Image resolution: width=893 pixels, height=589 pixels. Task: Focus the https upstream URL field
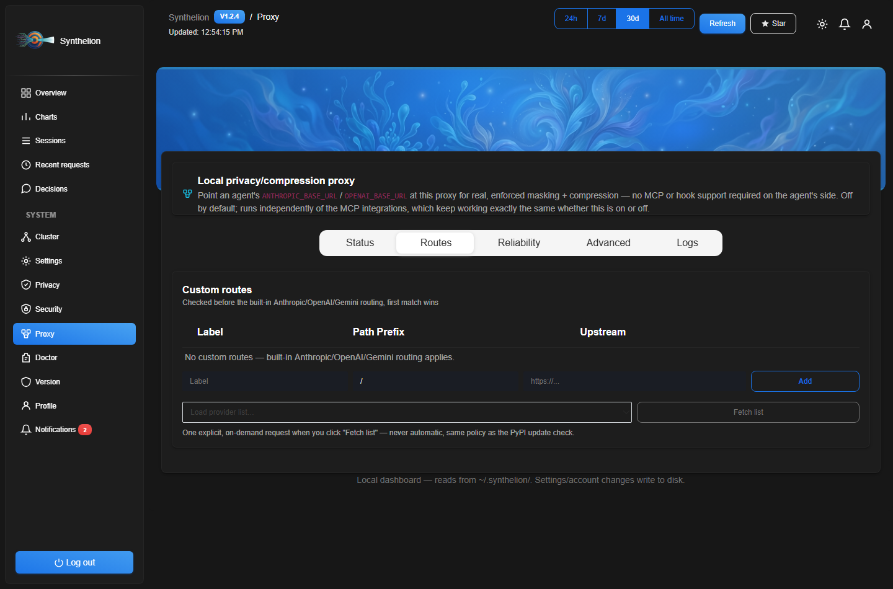(634, 381)
